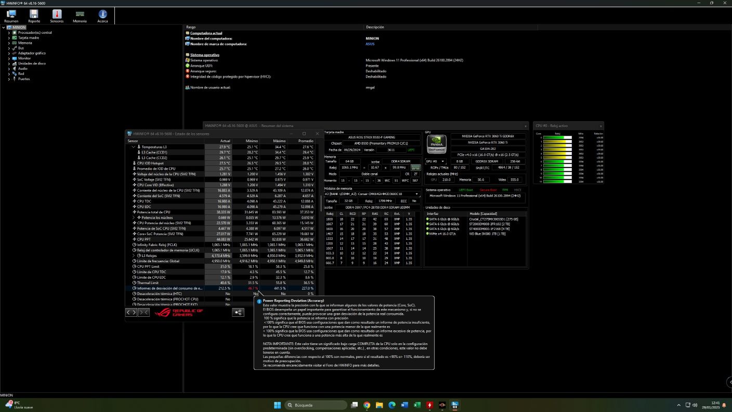Click the collapse columns arrows button

click(x=144, y=313)
